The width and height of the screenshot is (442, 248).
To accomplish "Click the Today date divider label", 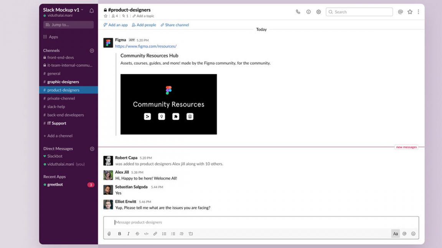I will [261, 29].
